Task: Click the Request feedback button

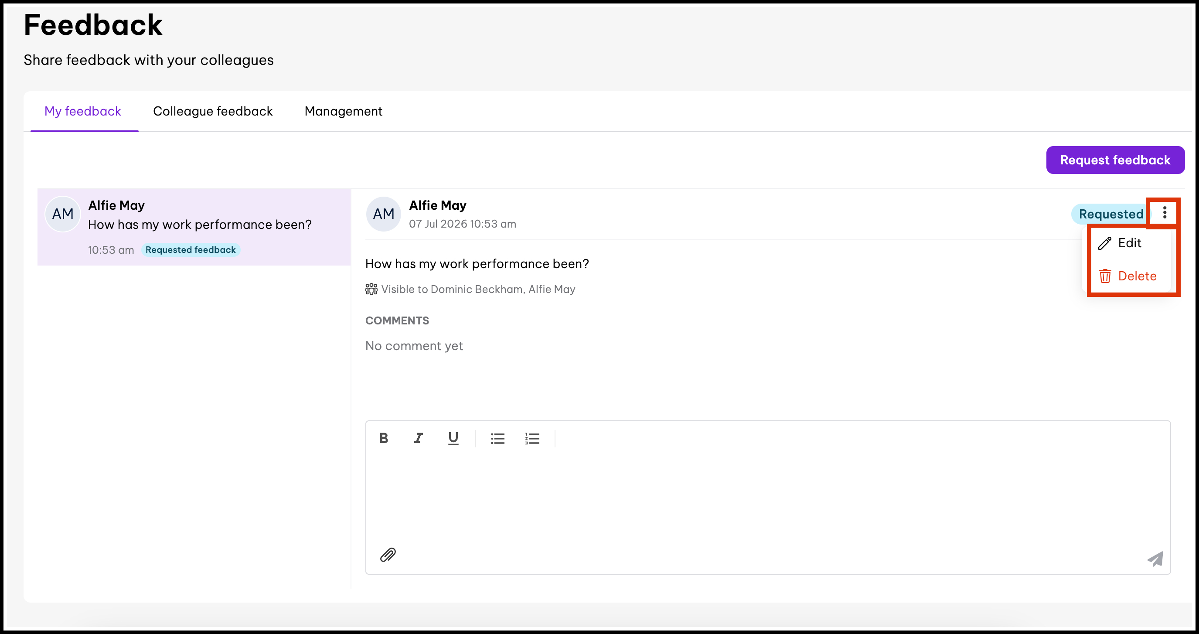Action: click(1115, 160)
